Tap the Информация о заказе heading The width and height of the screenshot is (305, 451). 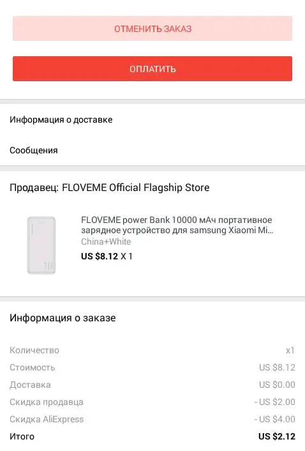coord(63,318)
